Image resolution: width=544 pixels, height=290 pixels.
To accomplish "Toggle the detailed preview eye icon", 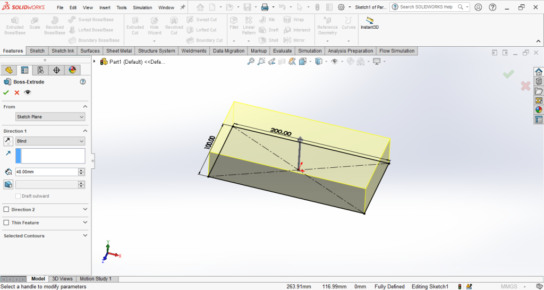I will pos(28,92).
